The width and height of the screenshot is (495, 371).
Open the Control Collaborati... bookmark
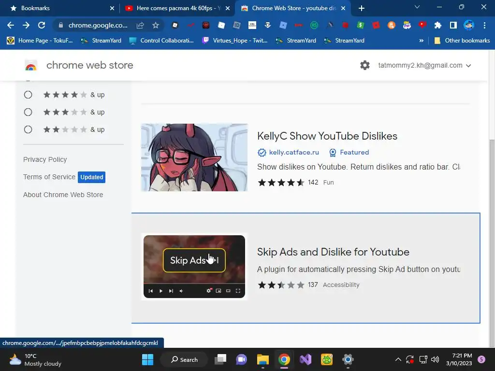161,41
